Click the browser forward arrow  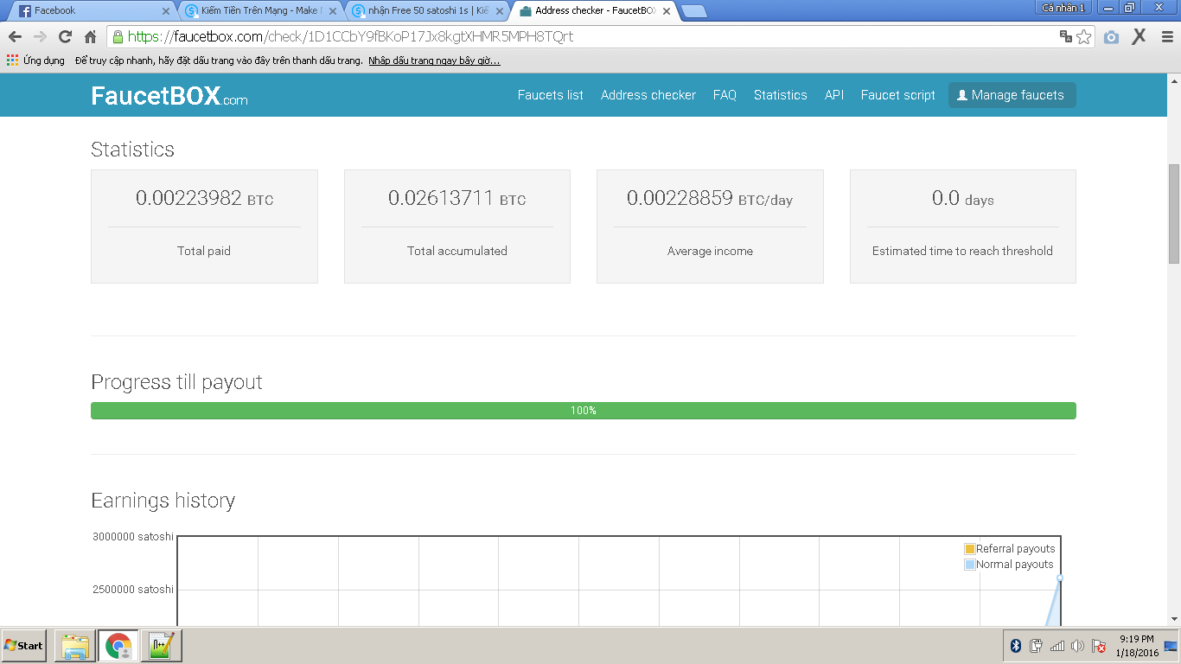coord(40,37)
